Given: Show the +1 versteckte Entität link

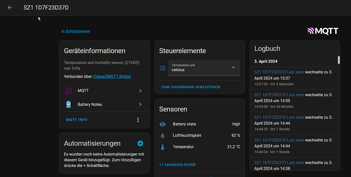Looking at the screenshot, I should [177, 164].
